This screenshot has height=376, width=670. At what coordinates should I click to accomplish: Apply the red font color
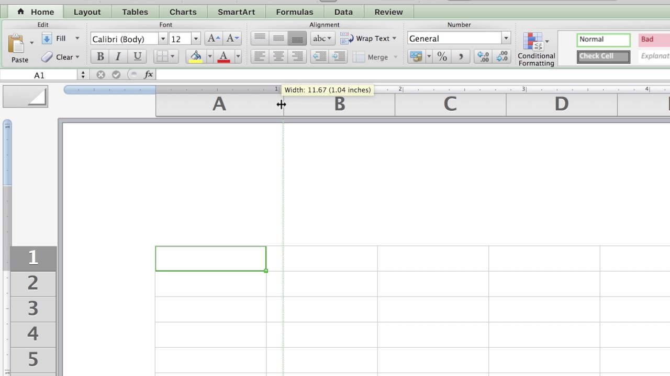224,57
